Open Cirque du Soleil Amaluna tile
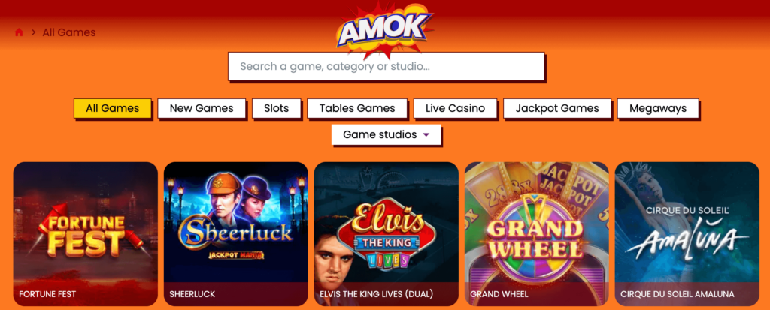 pyautogui.click(x=687, y=234)
